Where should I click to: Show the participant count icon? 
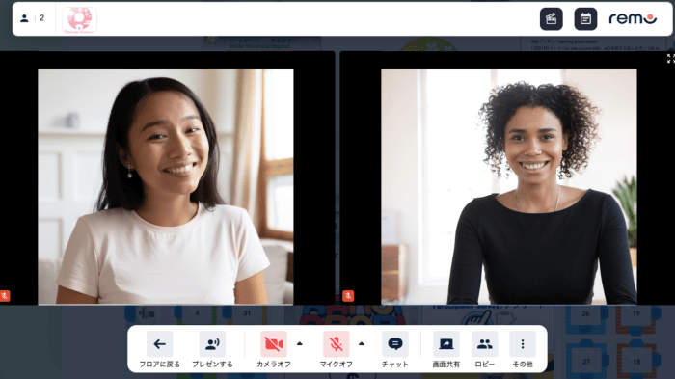[24, 18]
